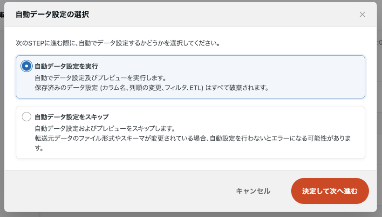Click the 次のSTEPに進む際に instruction text
This screenshot has width=382, height=217.
pyautogui.click(x=117, y=43)
